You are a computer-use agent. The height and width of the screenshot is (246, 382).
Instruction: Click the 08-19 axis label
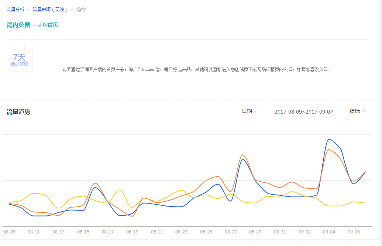(132, 232)
